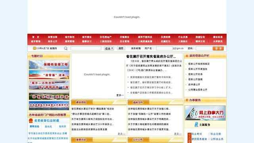Open 信息公开目录 link
Screen dimensions: 254x143
click(195, 74)
